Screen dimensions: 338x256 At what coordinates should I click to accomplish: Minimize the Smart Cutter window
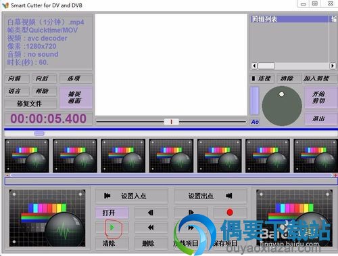(304, 4)
